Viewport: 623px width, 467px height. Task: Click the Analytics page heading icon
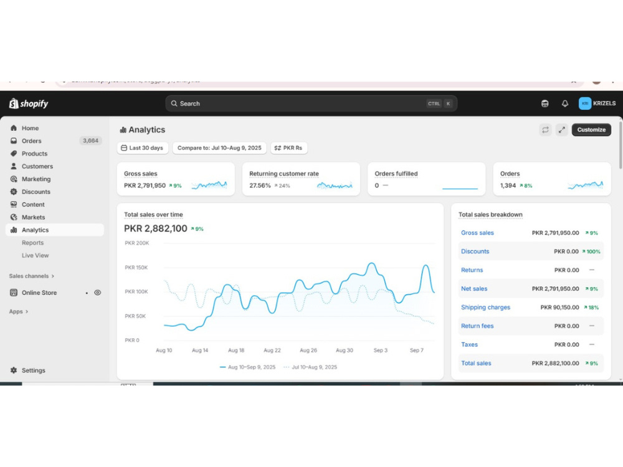coord(123,130)
